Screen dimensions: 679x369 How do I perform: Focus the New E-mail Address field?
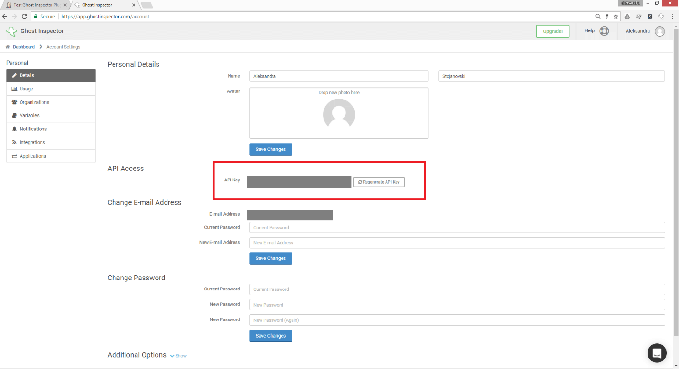(x=457, y=243)
